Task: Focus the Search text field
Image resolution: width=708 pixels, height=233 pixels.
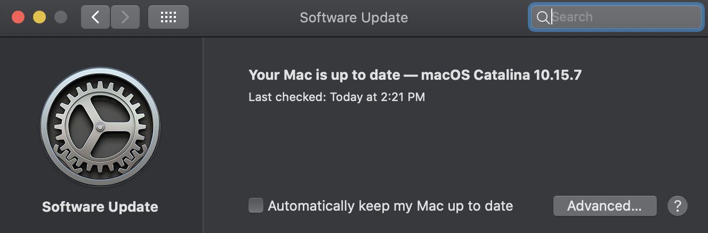Action: tap(616, 17)
